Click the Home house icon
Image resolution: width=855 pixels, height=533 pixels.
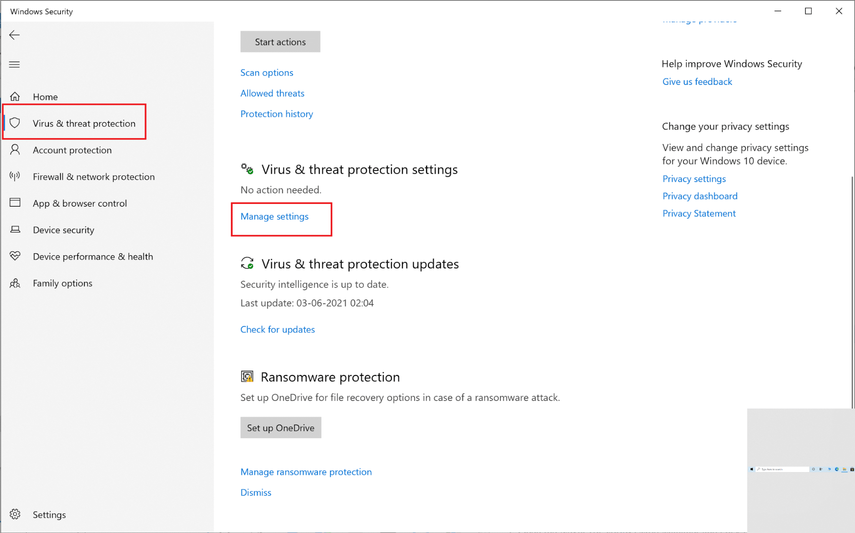(x=15, y=97)
